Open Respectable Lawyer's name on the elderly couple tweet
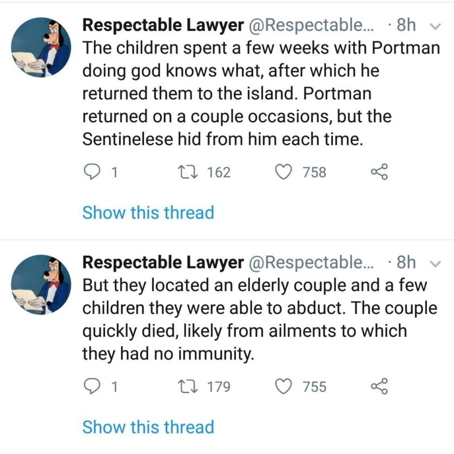This screenshot has width=454, height=454. tap(162, 263)
